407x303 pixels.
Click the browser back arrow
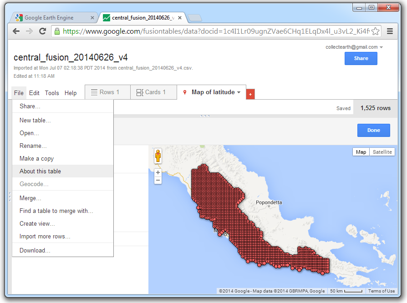(x=16, y=31)
